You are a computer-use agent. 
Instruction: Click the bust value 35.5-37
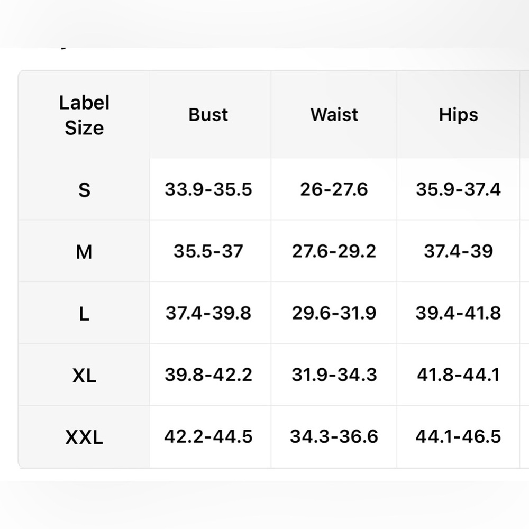tap(208, 251)
